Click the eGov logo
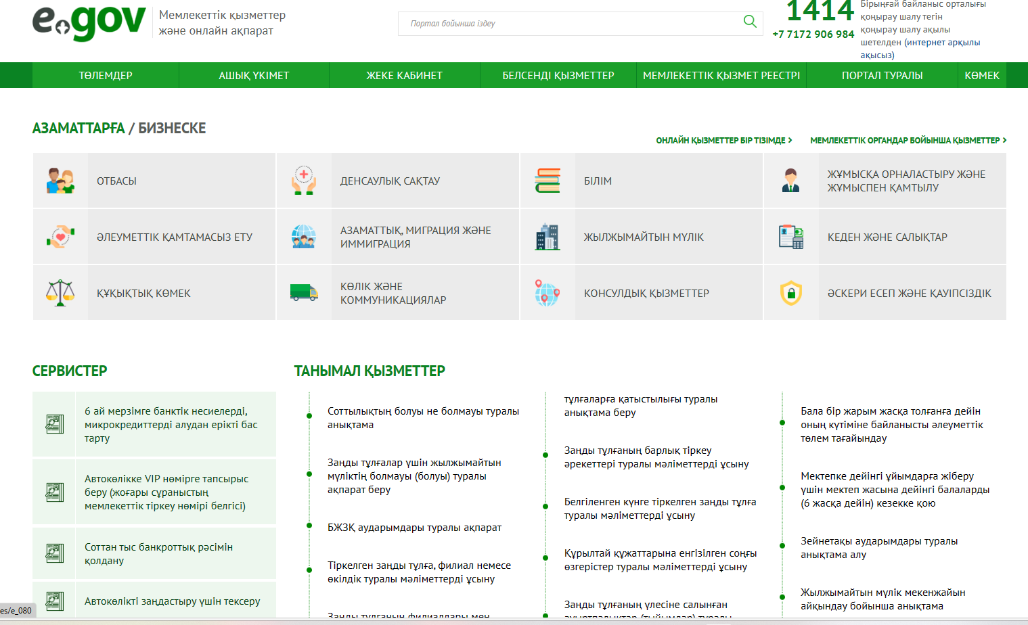This screenshot has height=625, width=1028. [x=89, y=23]
